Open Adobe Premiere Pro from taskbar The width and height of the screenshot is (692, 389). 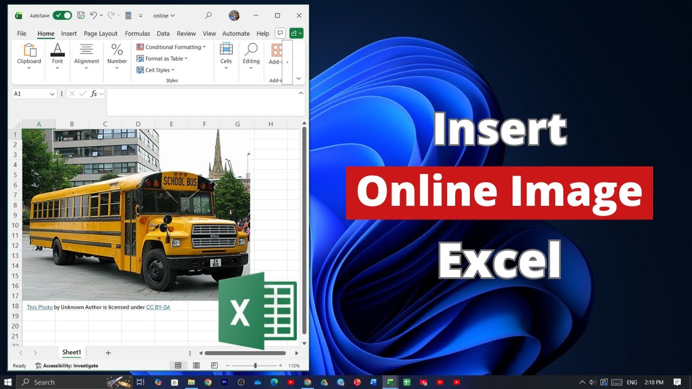pos(224,382)
